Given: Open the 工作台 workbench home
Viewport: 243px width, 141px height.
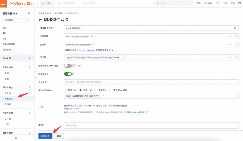Looking at the screenshot, I should pos(47,3).
